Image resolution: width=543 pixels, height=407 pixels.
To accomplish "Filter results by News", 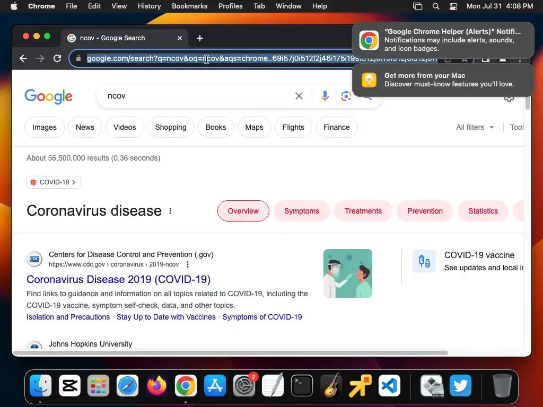I will coord(85,127).
